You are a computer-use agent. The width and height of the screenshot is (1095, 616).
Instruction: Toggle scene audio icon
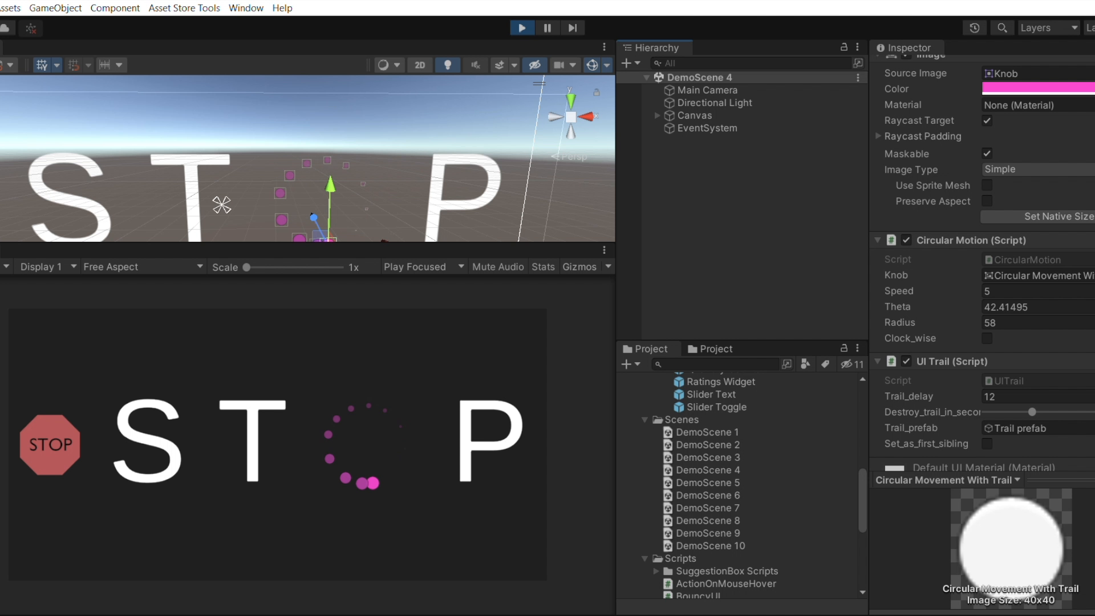click(x=475, y=65)
